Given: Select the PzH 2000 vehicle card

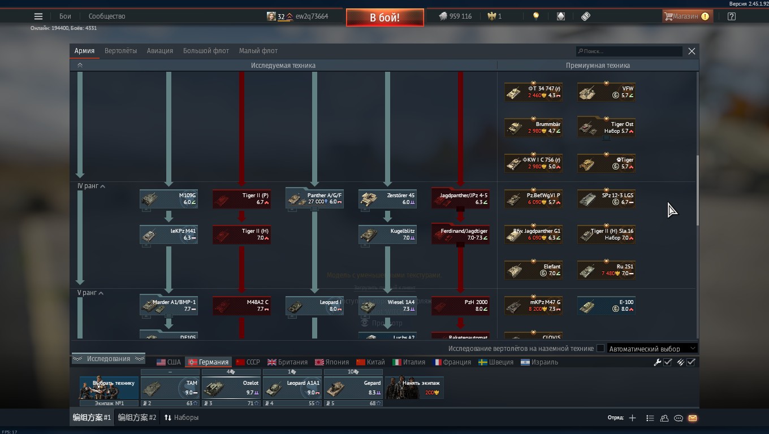Looking at the screenshot, I should click(x=460, y=306).
